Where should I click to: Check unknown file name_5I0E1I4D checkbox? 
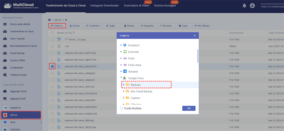(x=52, y=87)
